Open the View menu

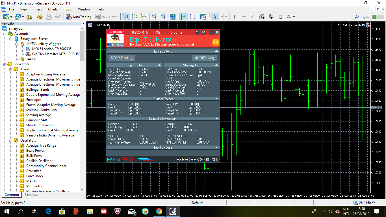pyautogui.click(x=24, y=9)
